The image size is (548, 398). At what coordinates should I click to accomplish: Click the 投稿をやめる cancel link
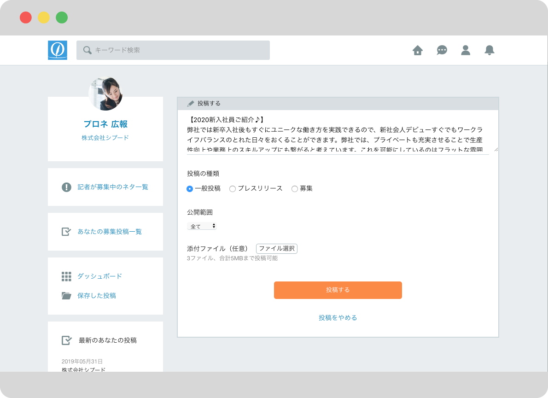point(338,318)
